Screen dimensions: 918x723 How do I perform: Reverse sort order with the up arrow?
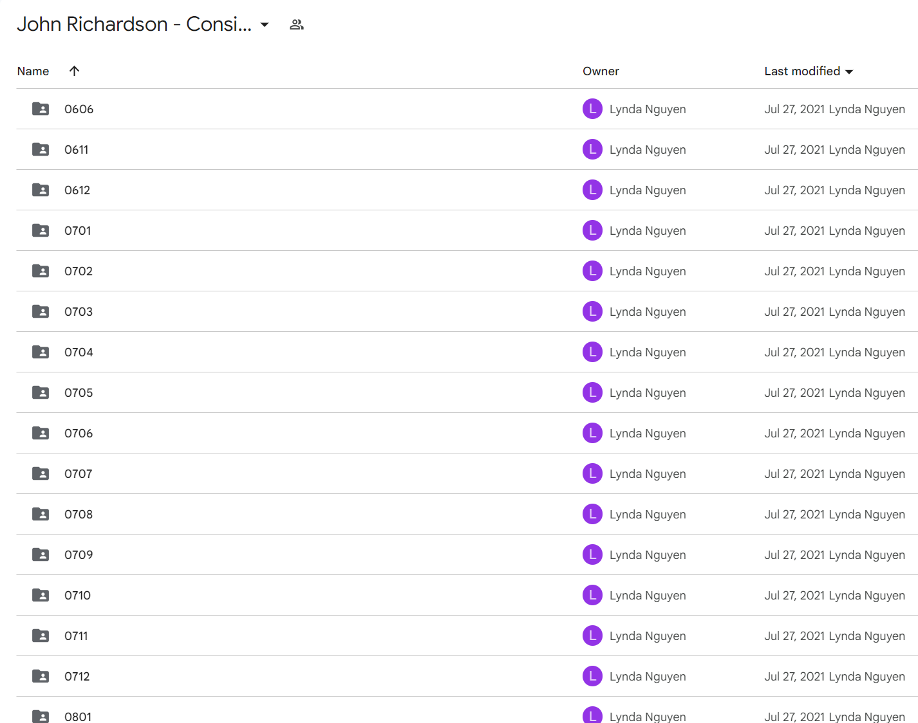point(74,71)
